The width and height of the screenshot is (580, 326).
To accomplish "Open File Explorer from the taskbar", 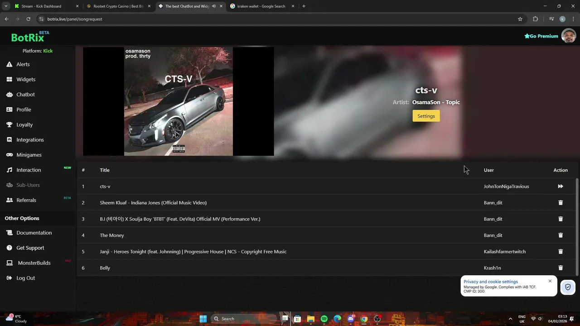I will click(311, 319).
